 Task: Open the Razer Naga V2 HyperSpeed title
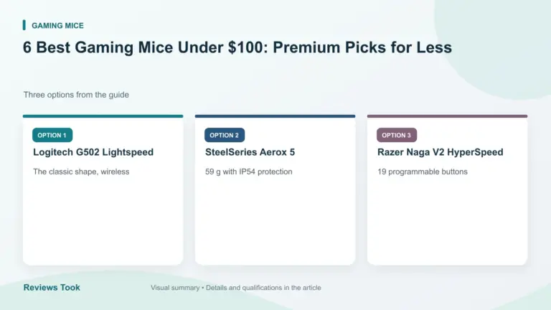[x=440, y=152]
